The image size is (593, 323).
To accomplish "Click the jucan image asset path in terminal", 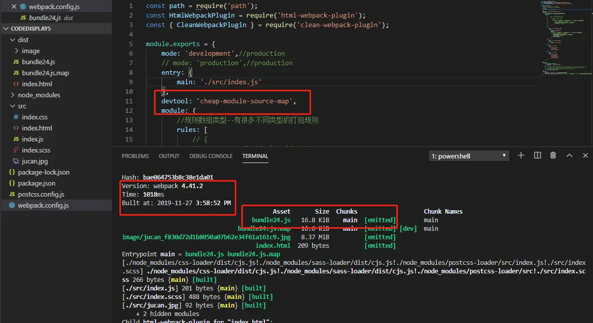I will pos(207,237).
